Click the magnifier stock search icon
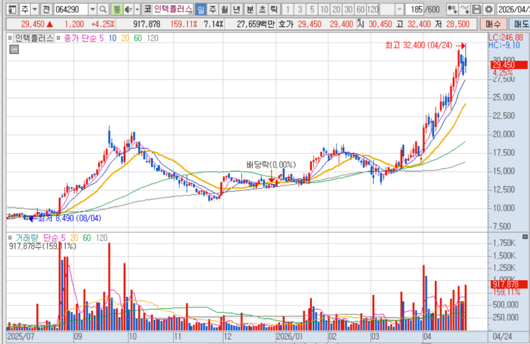Image resolution: width=530 pixels, height=344 pixels. click(103, 9)
